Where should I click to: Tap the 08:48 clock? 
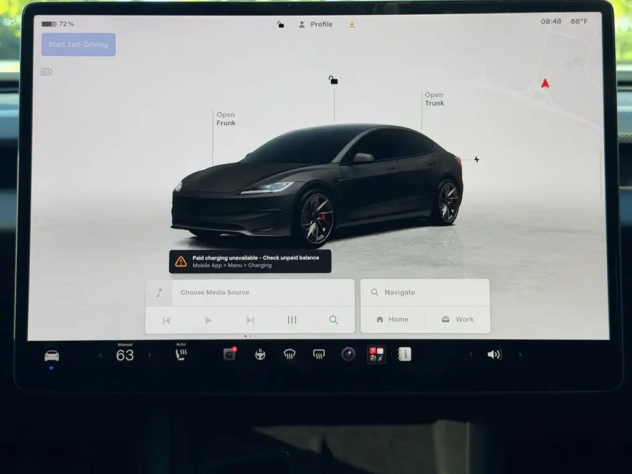pos(551,22)
